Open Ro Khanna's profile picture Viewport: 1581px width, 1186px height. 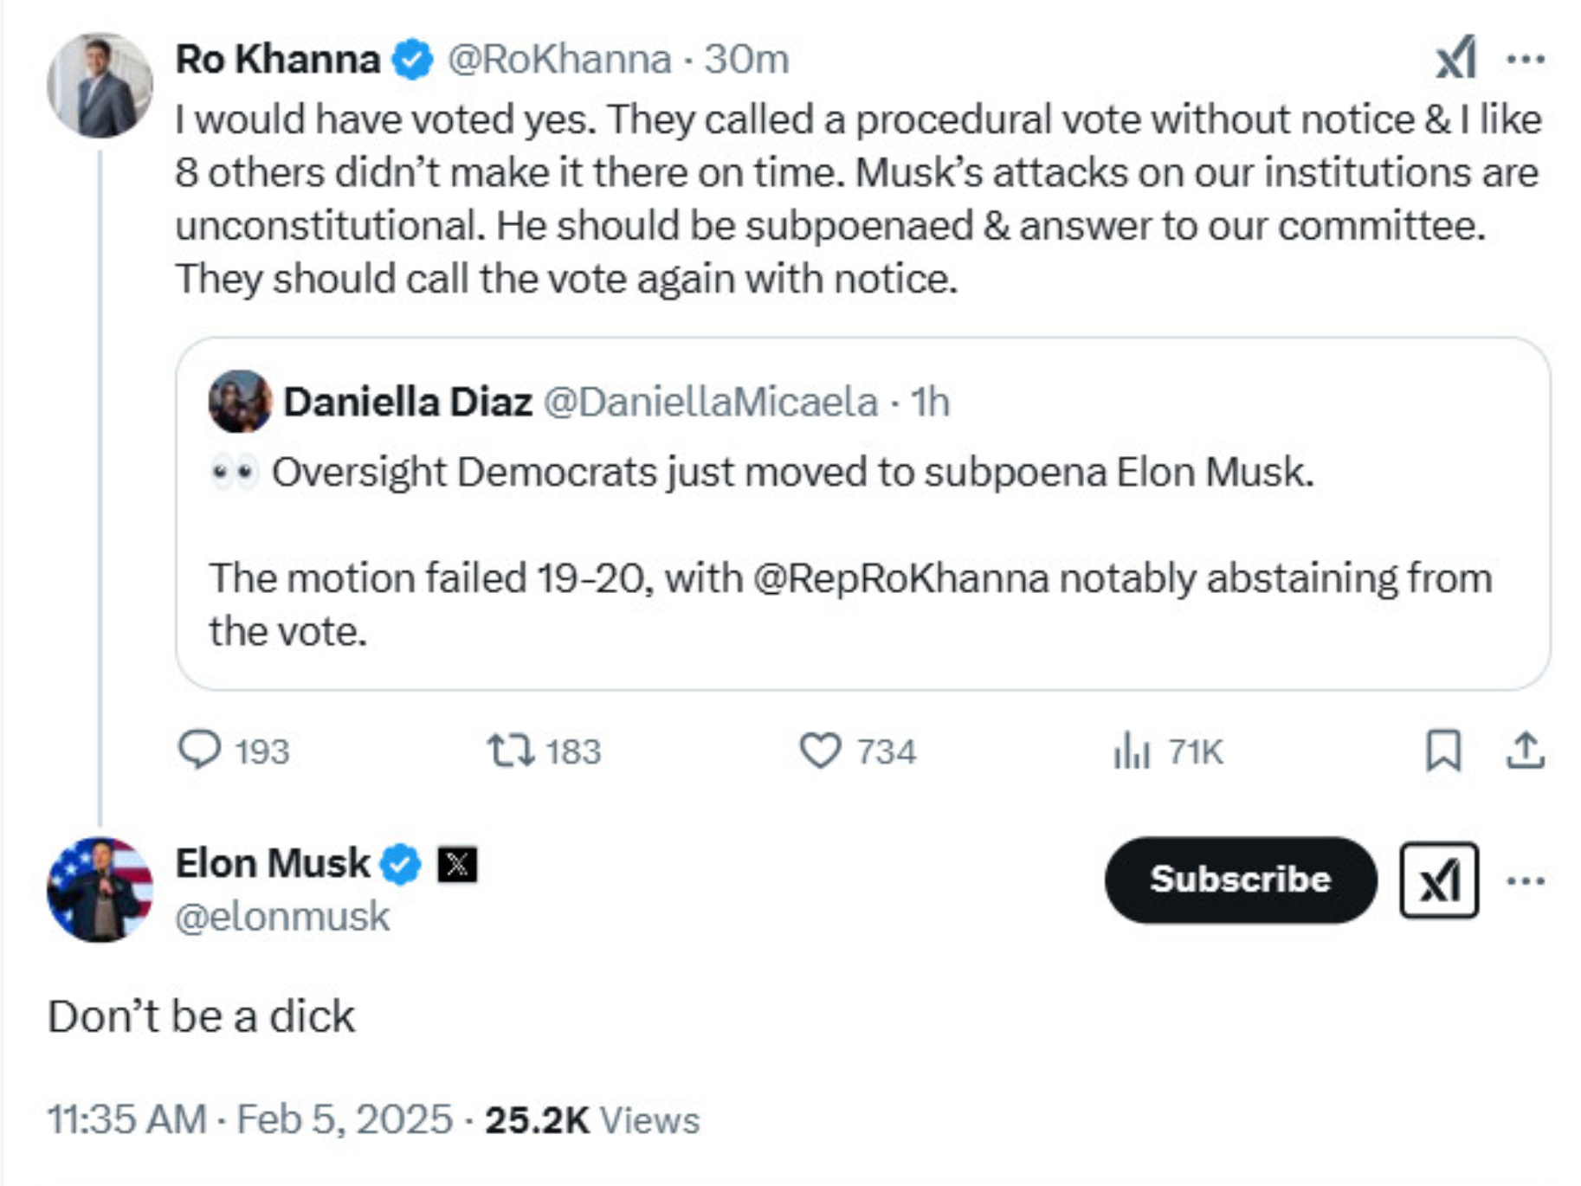[x=100, y=85]
